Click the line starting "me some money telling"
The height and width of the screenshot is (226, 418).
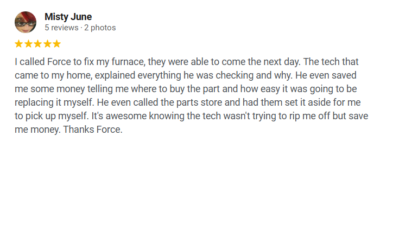(x=186, y=89)
